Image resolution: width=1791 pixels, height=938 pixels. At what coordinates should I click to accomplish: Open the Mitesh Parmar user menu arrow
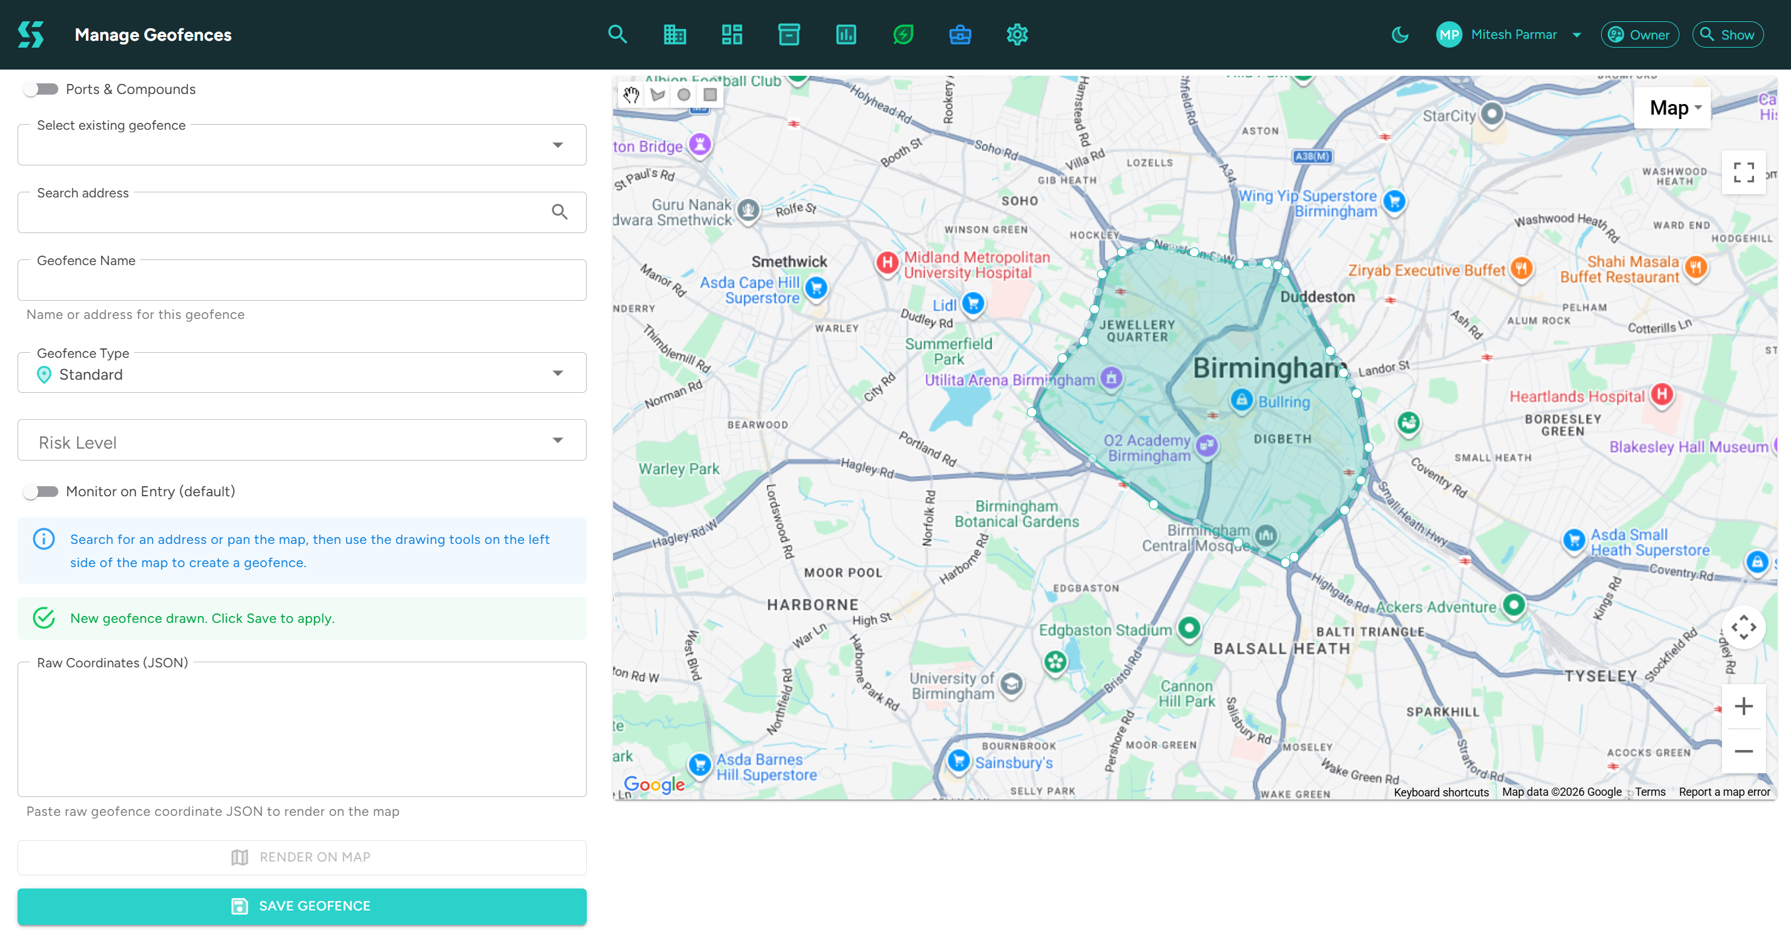click(x=1576, y=34)
